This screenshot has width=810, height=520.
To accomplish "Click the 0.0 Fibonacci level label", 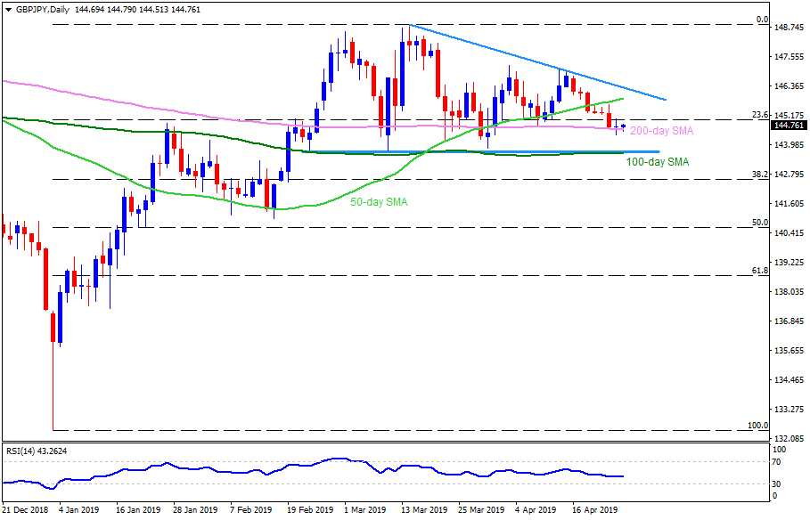I will click(762, 20).
